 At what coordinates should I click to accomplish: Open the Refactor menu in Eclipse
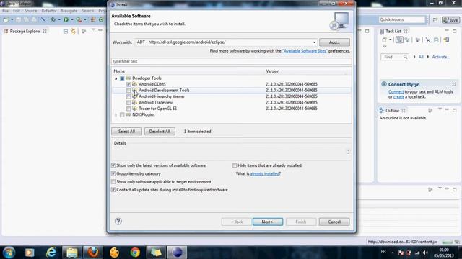49,11
